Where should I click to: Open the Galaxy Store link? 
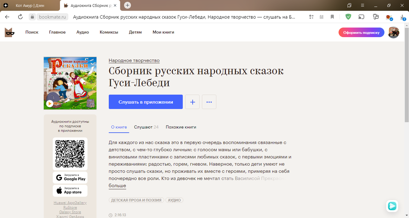click(x=70, y=212)
